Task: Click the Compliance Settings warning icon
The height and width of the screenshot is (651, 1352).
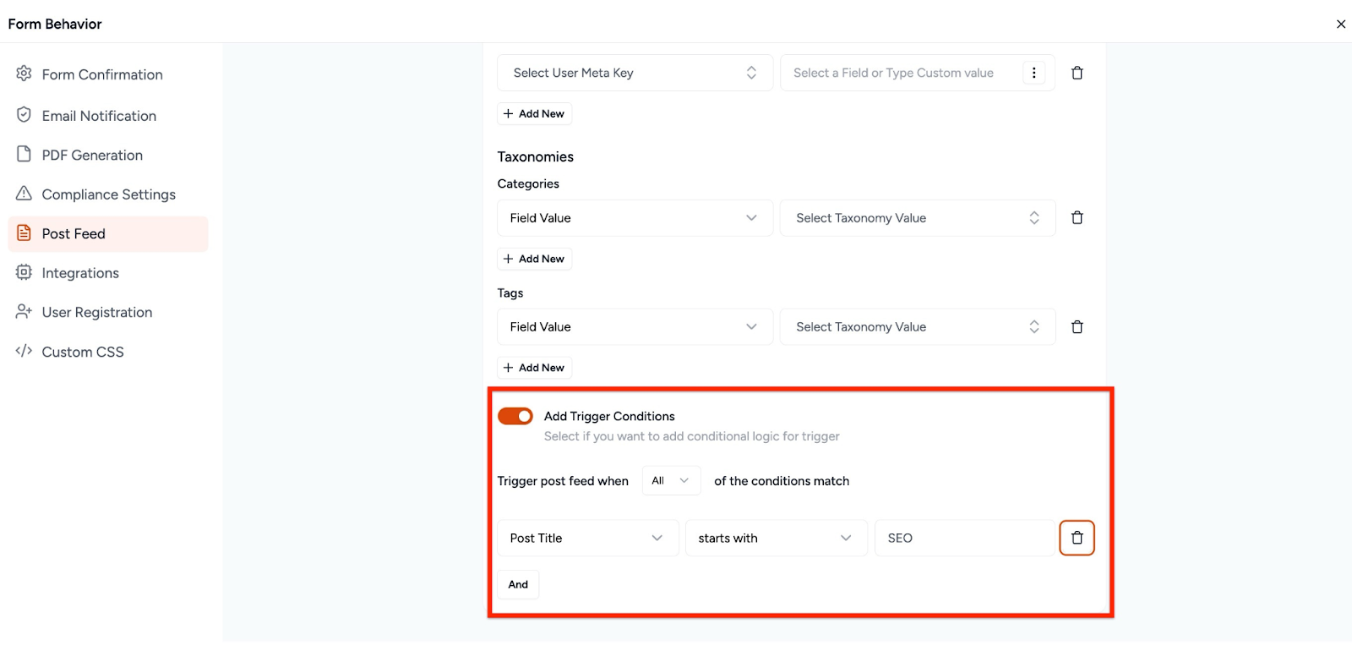Action: click(24, 194)
